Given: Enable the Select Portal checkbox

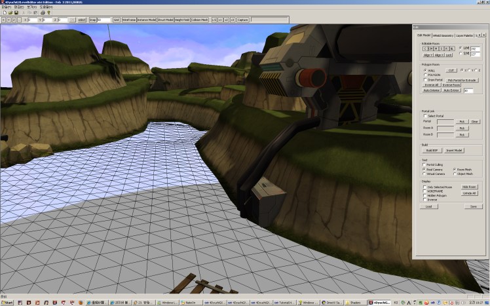Looking at the screenshot, I should 424,116.
